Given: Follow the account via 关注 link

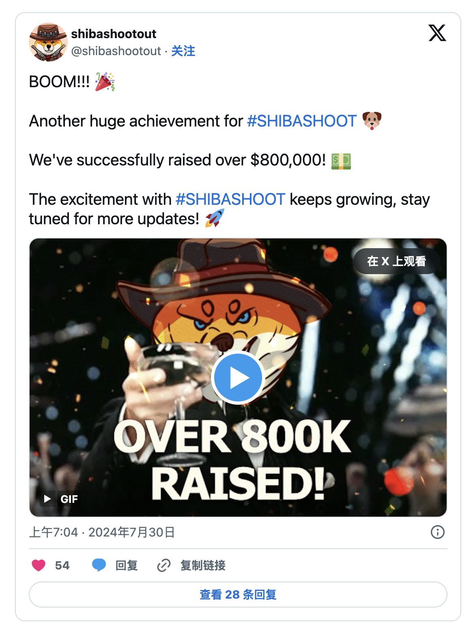Looking at the screenshot, I should (183, 51).
